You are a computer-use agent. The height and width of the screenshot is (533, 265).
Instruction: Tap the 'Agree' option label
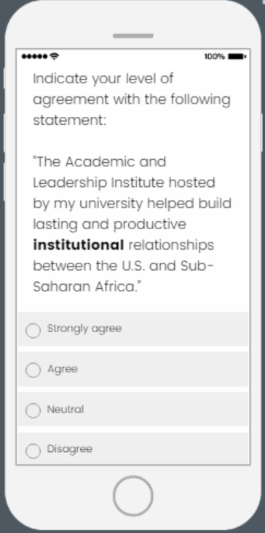pos(63,369)
